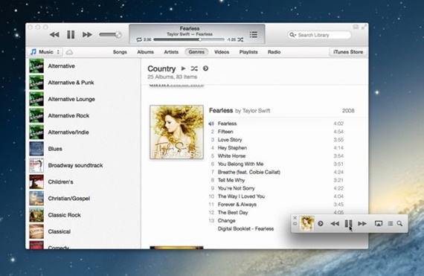Select the Christian/Gospel genre
Viewport: 424px width, 276px height.
pos(83,199)
